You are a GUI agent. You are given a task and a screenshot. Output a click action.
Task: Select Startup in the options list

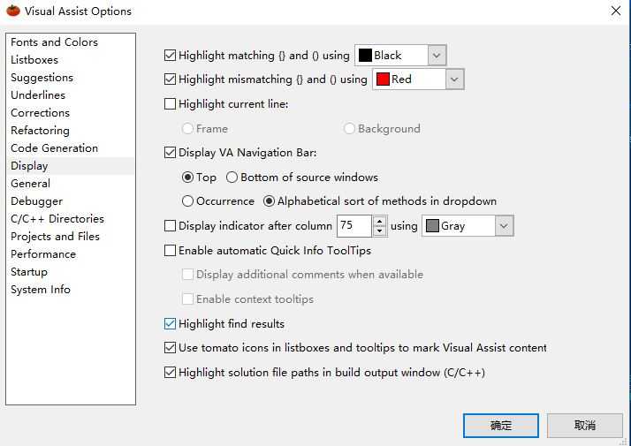tap(29, 272)
